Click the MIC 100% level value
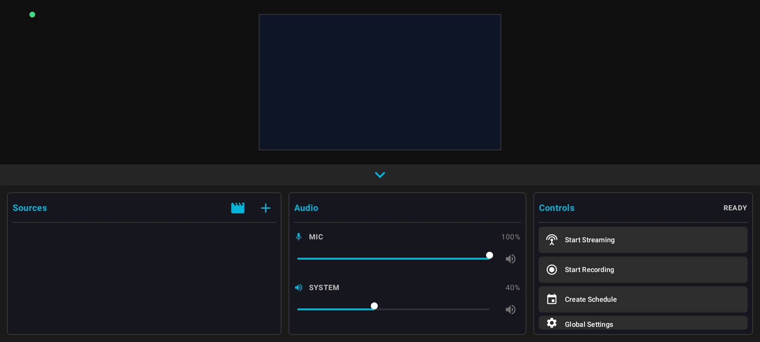Viewport: 760px width, 342px height. [x=511, y=237]
